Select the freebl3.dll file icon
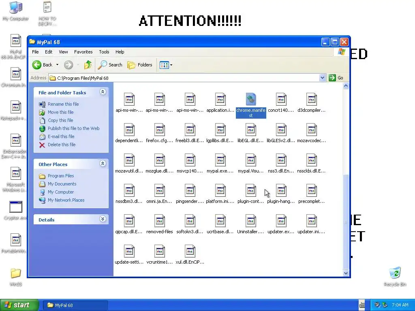Viewport: 415px width, 311px height. click(190, 130)
